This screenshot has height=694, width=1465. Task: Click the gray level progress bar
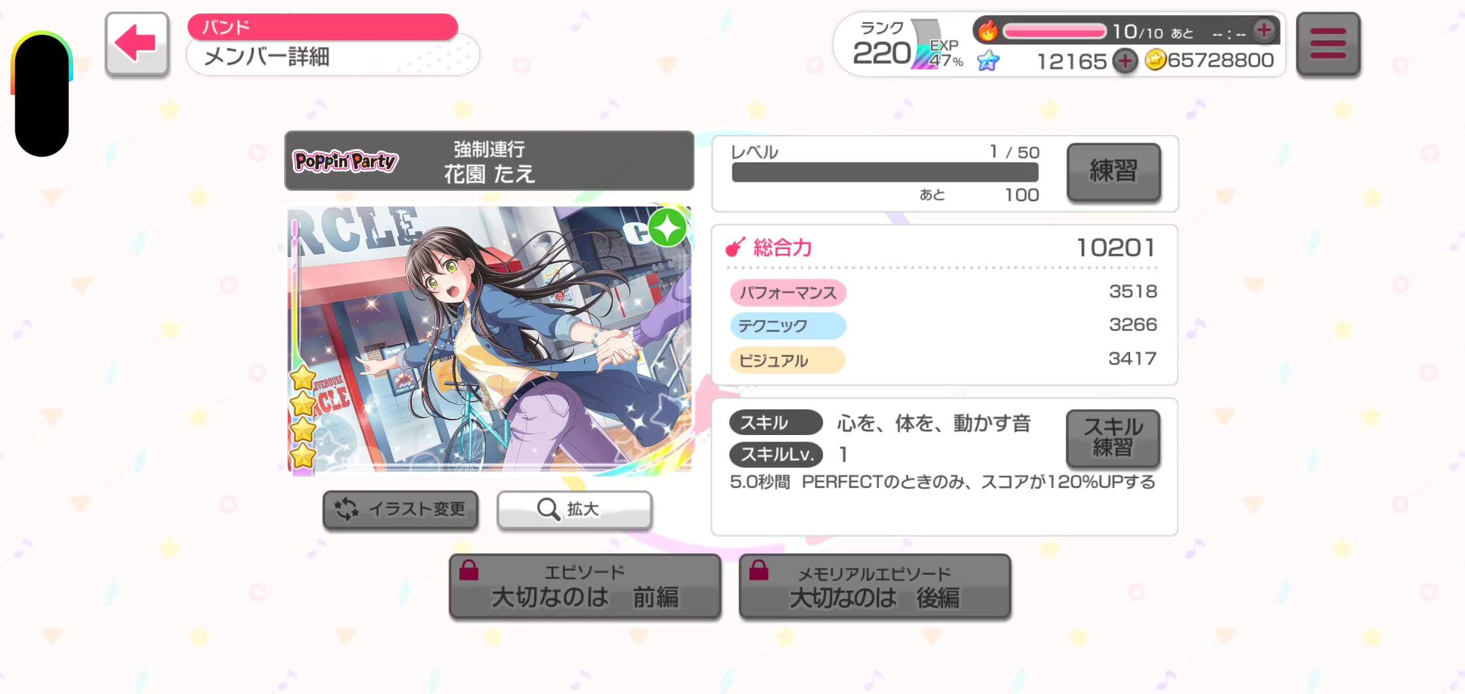pos(885,172)
